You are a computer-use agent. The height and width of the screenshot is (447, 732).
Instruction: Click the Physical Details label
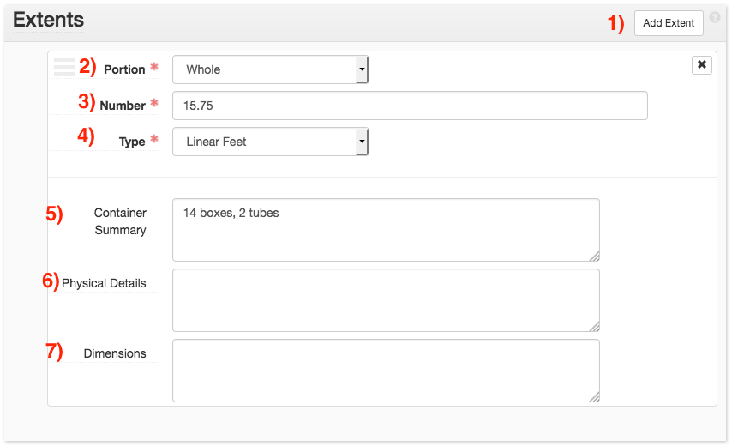pyautogui.click(x=104, y=283)
